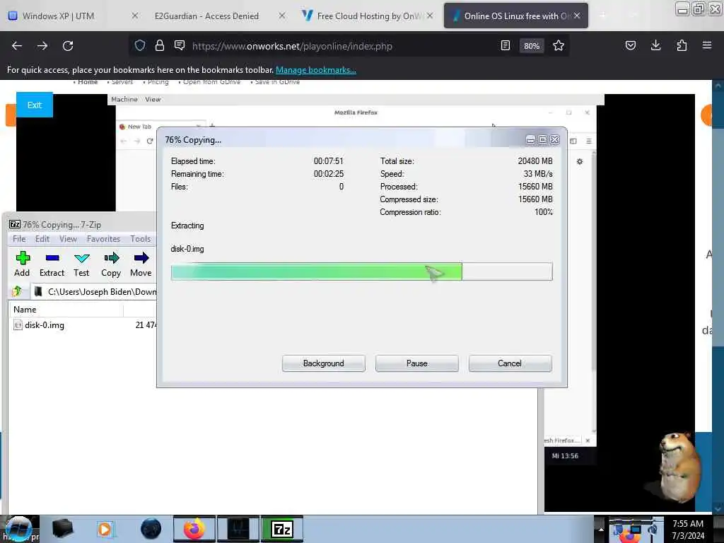Open the 7-Zip View menu
This screenshot has height=543, width=724.
pyautogui.click(x=69, y=239)
